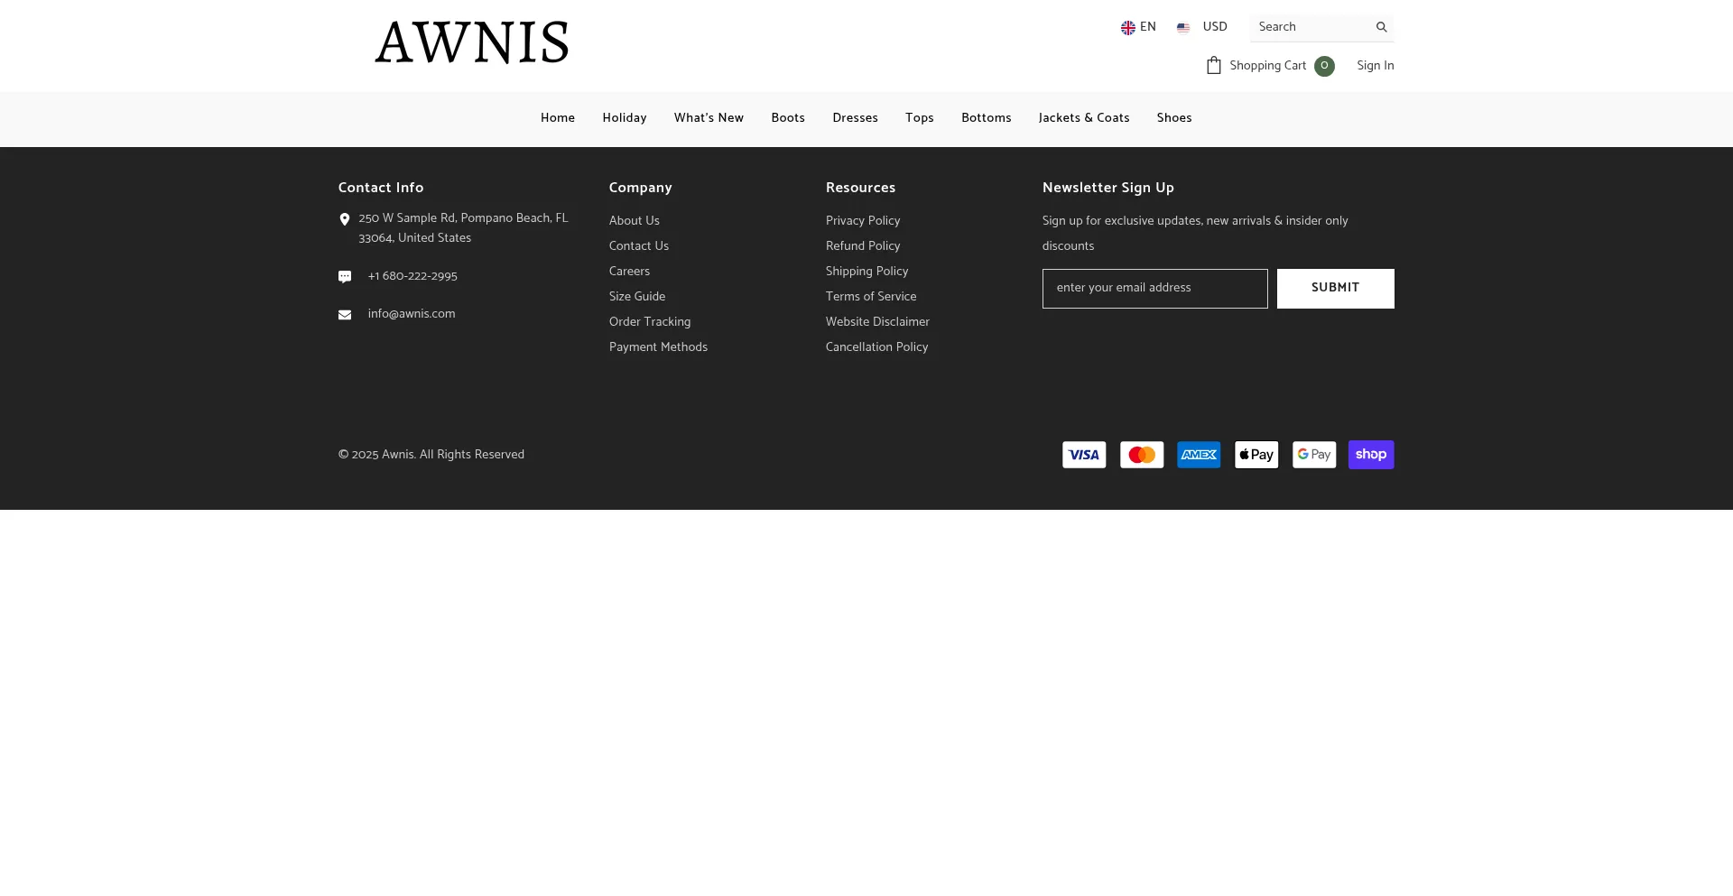Click the Apple Pay payment icon
This screenshot has width=1733, height=896.
pos(1256,454)
